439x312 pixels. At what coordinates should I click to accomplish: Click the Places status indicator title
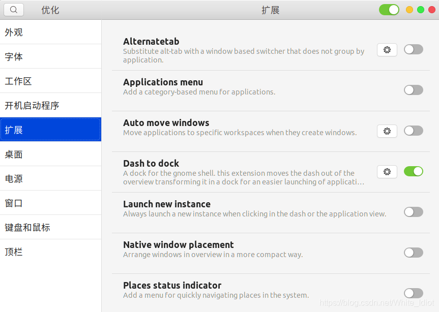pyautogui.click(x=172, y=285)
